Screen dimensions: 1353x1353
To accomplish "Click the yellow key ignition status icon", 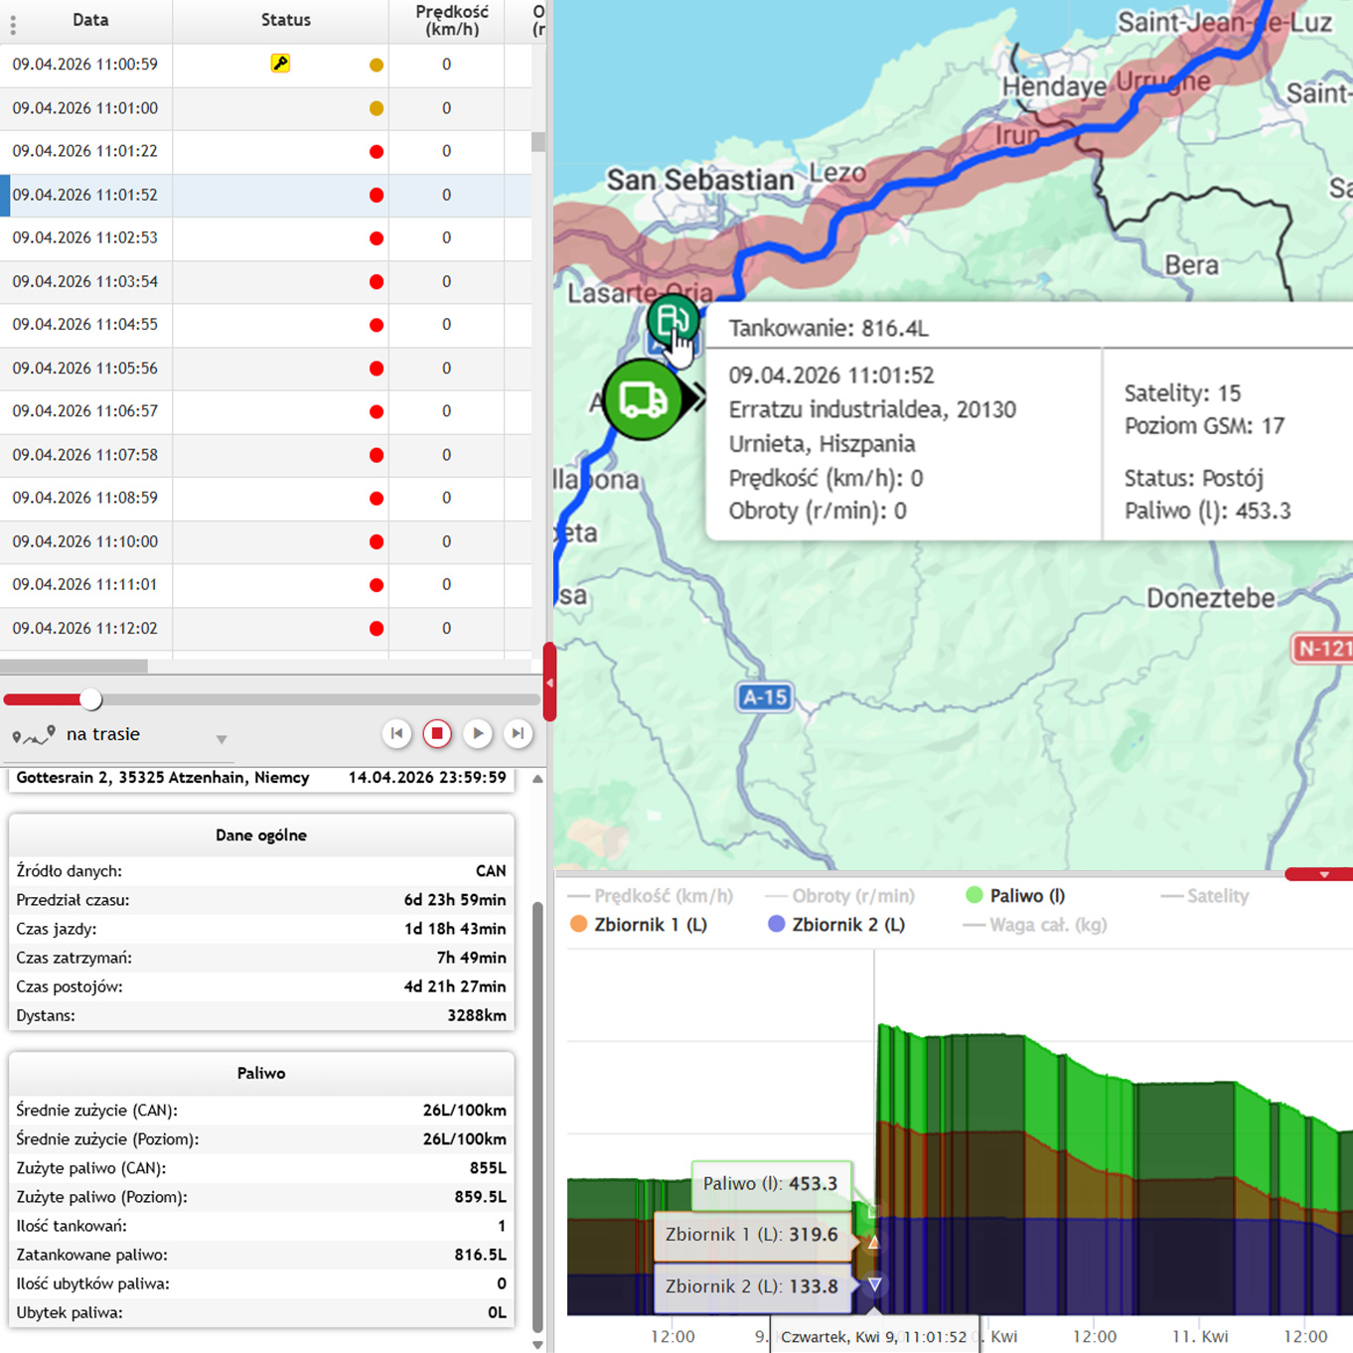I will 280,64.
